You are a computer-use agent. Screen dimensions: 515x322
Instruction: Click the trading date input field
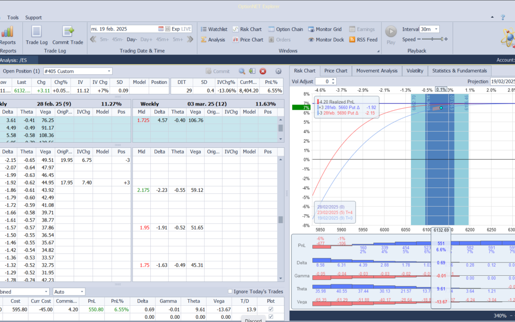(124, 29)
